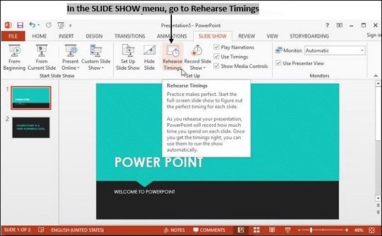Click the Rehearse Timings icon
The image size is (382, 236).
[x=173, y=51]
